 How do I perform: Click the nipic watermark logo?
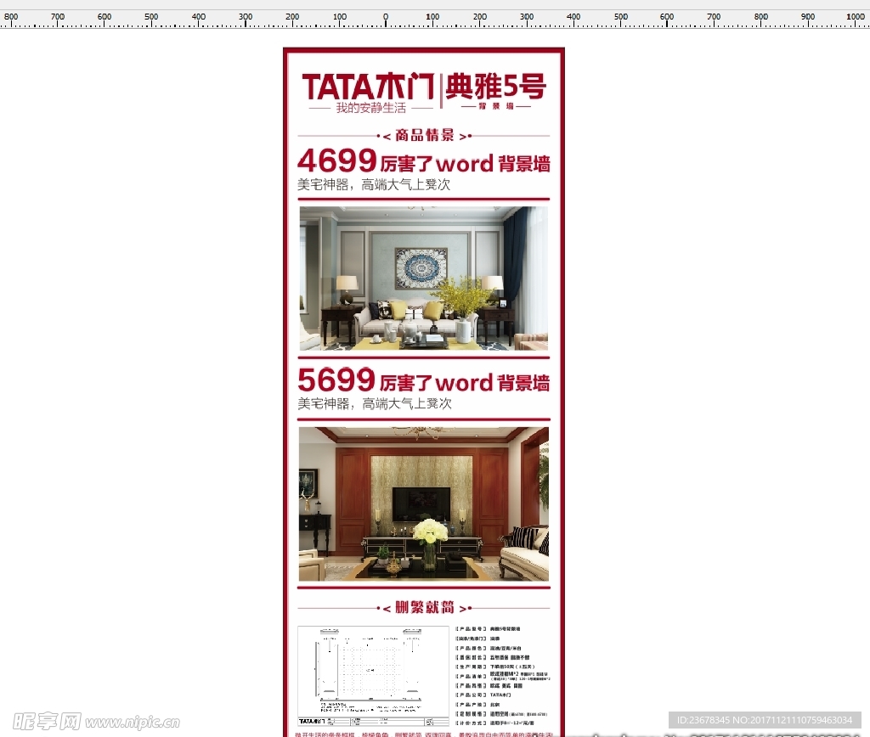coord(89,719)
